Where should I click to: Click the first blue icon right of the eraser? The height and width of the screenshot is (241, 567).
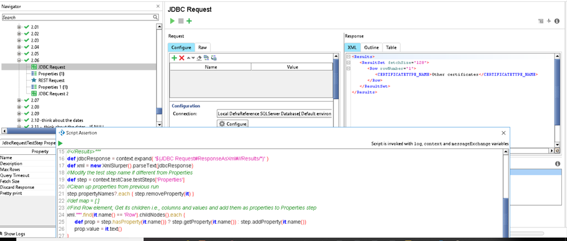206,58
